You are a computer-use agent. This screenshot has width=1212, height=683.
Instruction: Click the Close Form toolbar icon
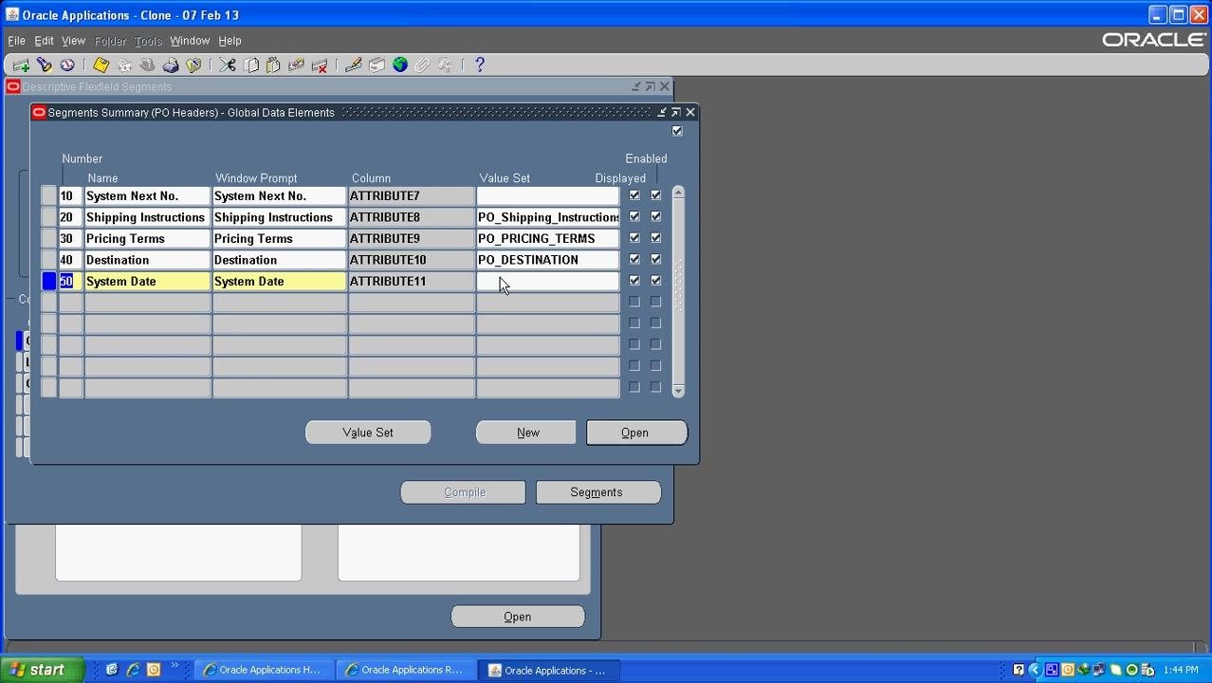pos(193,65)
